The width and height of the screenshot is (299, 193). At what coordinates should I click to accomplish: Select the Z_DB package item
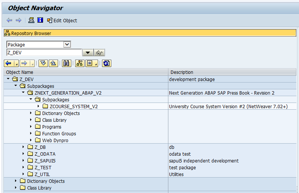40,147
